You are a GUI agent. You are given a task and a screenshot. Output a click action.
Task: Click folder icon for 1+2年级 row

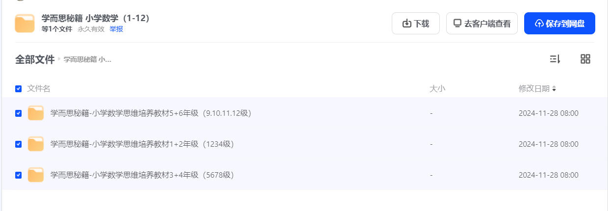[36, 144]
